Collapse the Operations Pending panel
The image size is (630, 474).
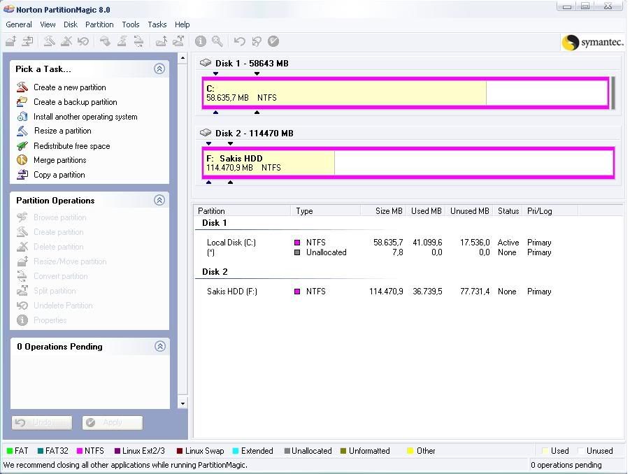click(159, 347)
